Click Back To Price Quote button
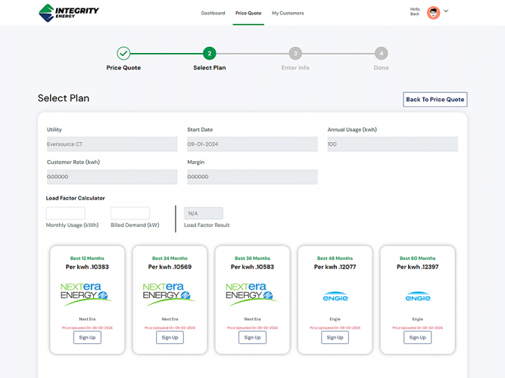 tap(435, 99)
